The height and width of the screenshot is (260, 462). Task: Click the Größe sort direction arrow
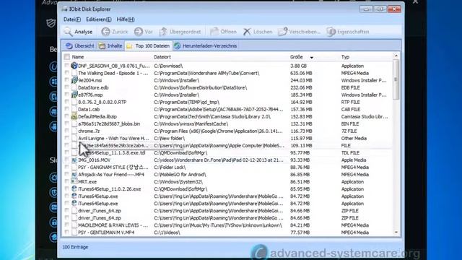(x=311, y=58)
